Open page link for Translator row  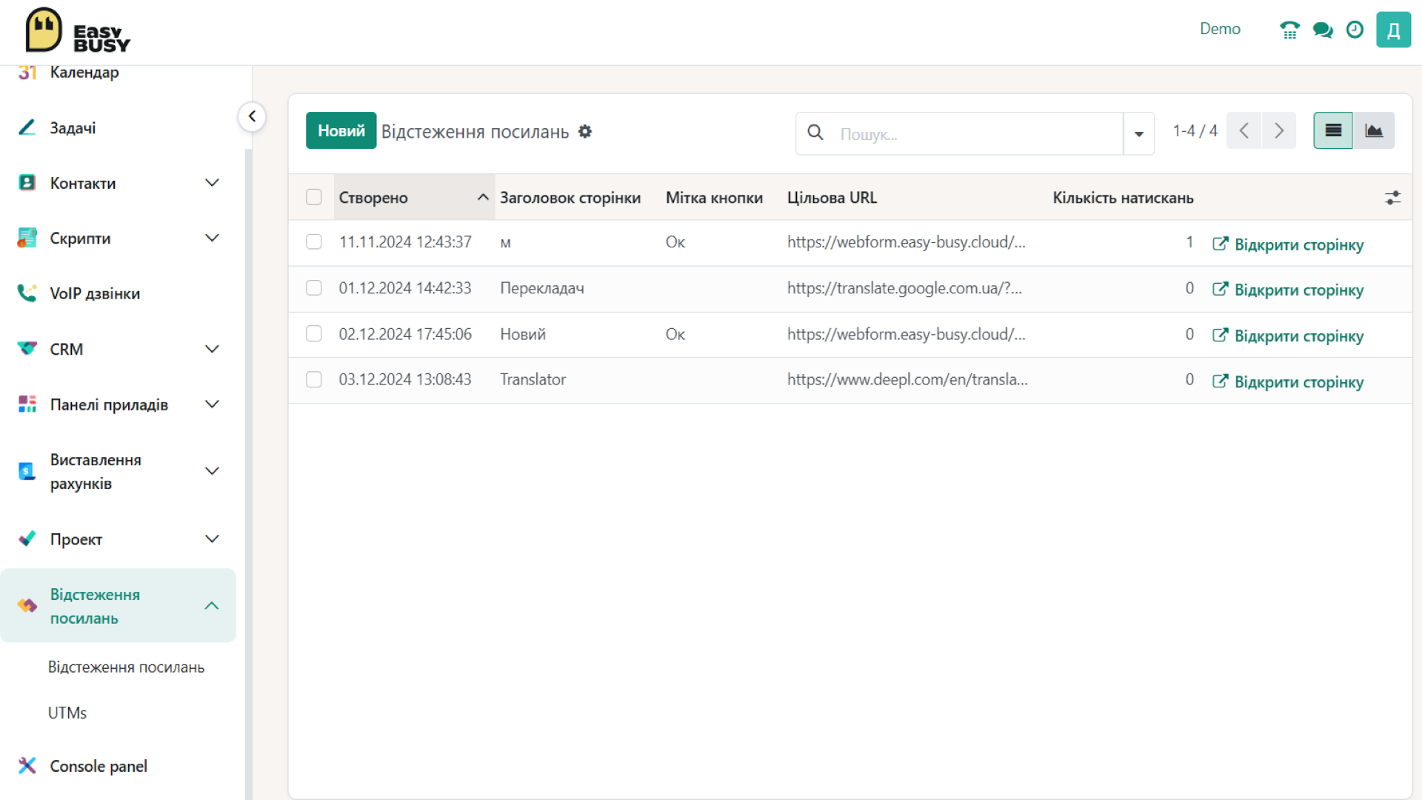coord(1288,381)
